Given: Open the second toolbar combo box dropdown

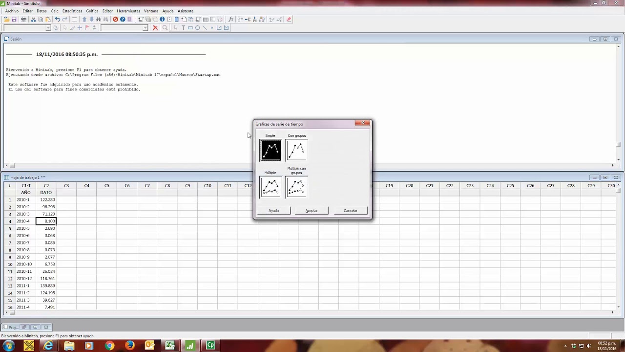Looking at the screenshot, I should coord(145,28).
